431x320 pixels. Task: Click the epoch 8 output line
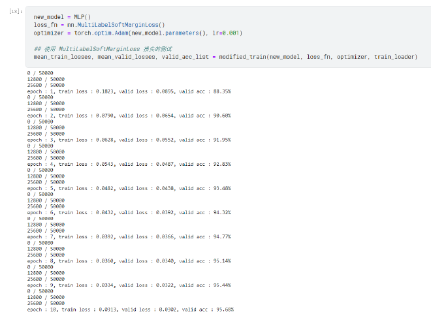point(129,261)
